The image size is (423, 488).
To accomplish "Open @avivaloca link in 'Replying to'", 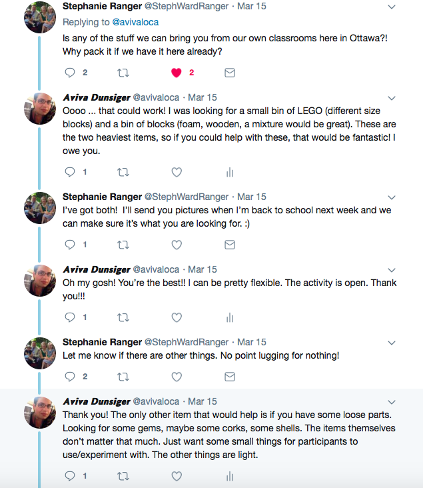I will 135,22.
